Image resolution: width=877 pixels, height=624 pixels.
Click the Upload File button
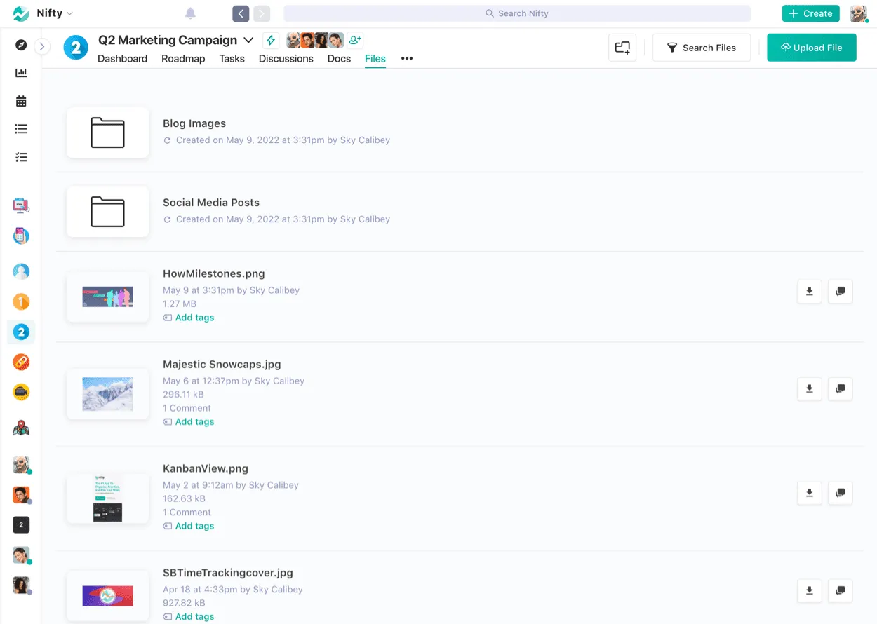[x=812, y=48]
